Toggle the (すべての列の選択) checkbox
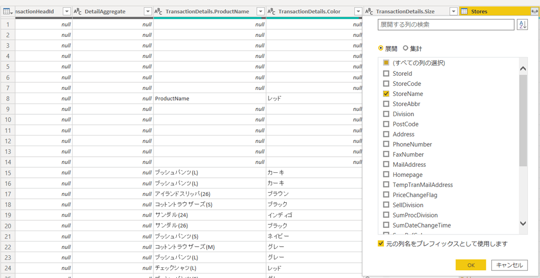The width and height of the screenshot is (540, 278). (x=387, y=63)
